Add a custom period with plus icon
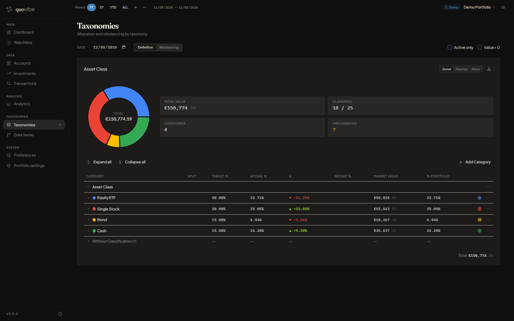The width and height of the screenshot is (514, 321). point(136,7)
